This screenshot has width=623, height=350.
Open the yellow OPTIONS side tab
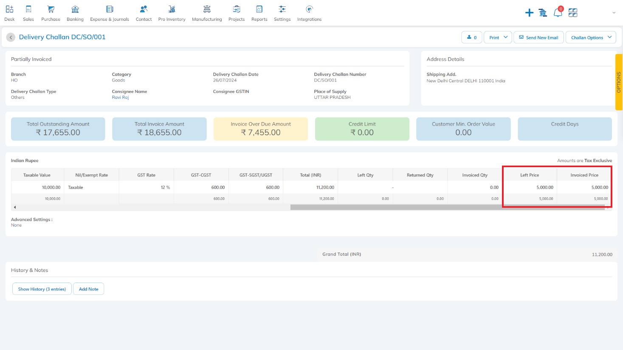(x=619, y=82)
